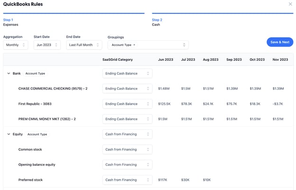Image resolution: width=296 pixels, height=190 pixels.
Task: Close the QuickBooks Rules dialog
Action: 290,4
